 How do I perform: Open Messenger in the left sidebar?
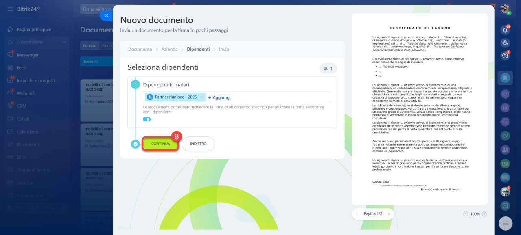coord(28,55)
